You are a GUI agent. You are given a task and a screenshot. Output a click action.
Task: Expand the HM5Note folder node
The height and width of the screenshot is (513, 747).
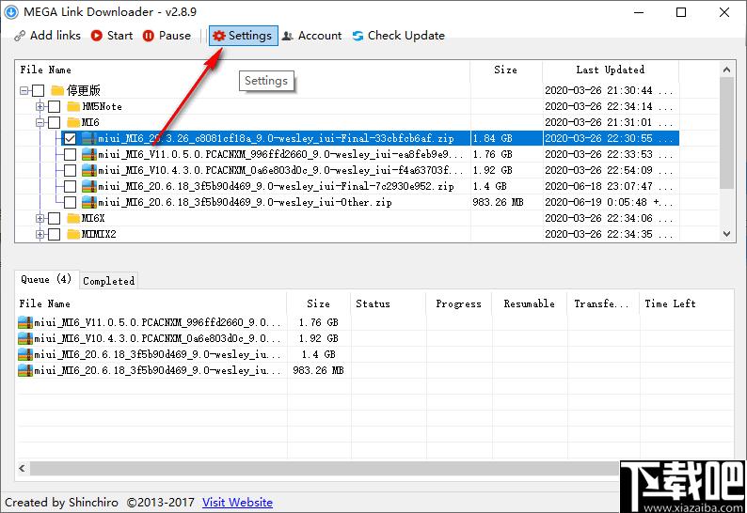(x=40, y=106)
